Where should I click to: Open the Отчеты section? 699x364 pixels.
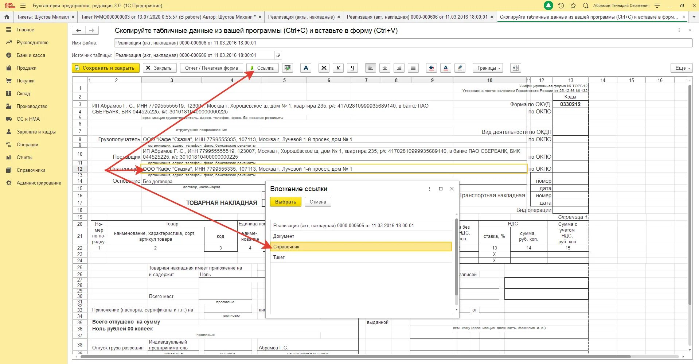pyautogui.click(x=24, y=157)
